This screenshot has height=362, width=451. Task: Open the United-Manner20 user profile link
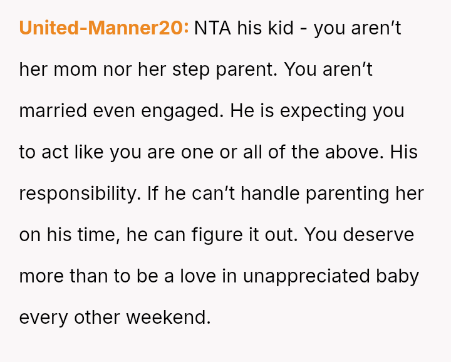pyautogui.click(x=103, y=28)
